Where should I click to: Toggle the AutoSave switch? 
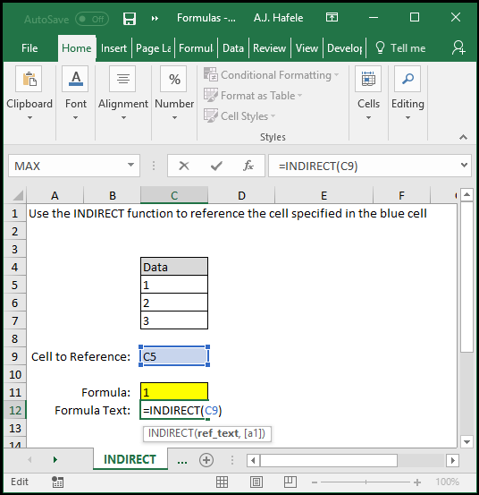92,20
